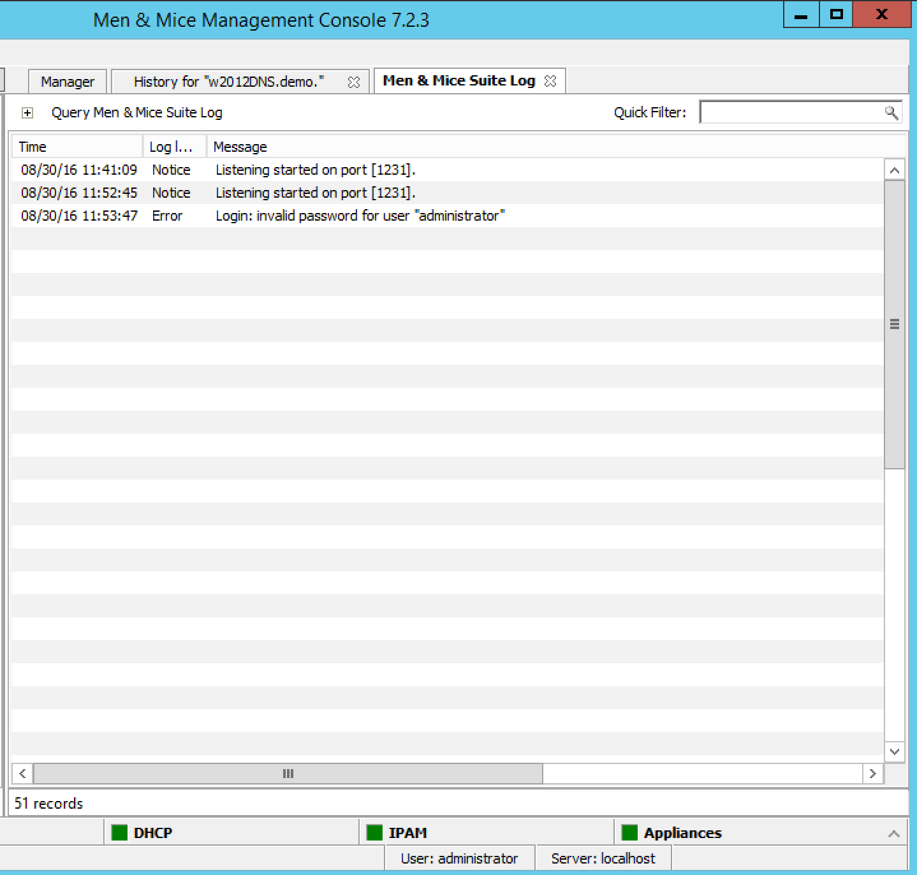Sort log entries by Time column
The image size is (917, 875).
click(x=77, y=147)
